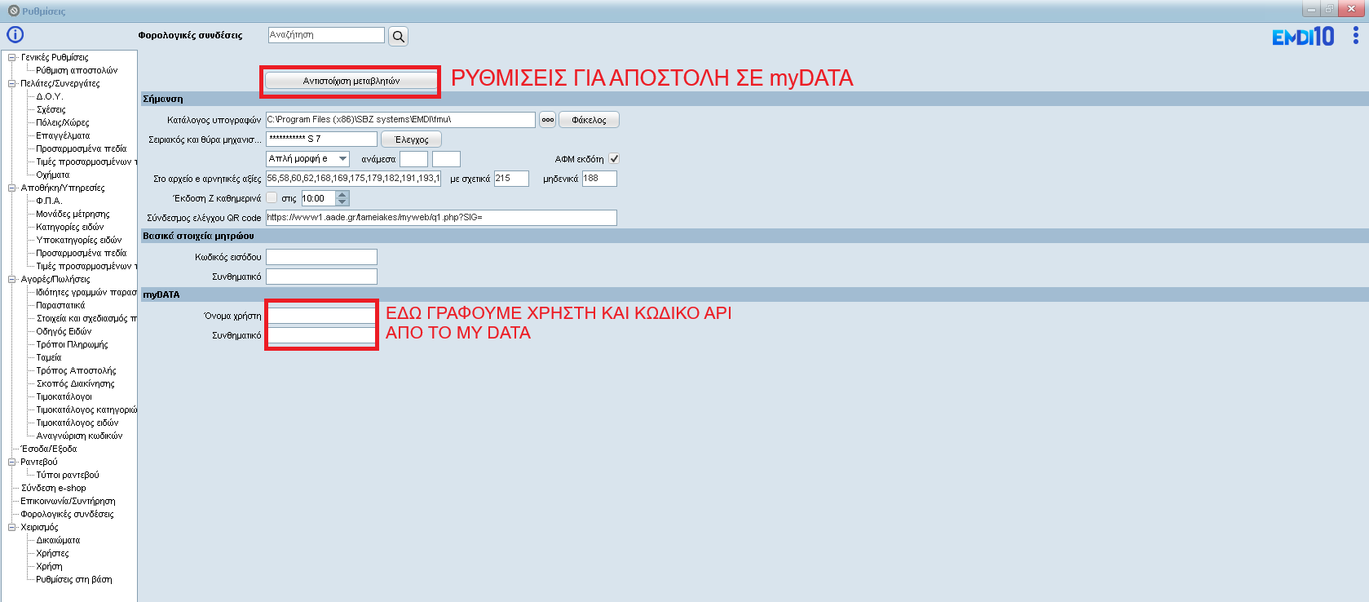Select Χρήση tree item
1369x602 pixels.
coord(49,566)
